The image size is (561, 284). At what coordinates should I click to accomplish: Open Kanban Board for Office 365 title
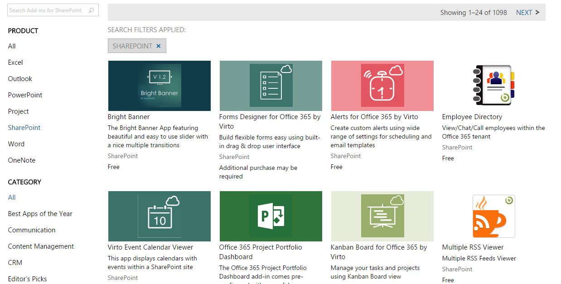(379, 252)
